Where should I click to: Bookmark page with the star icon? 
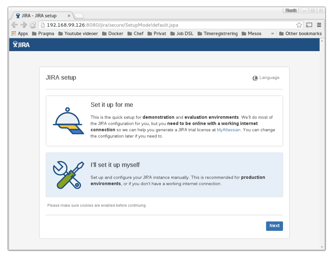click(x=299, y=25)
